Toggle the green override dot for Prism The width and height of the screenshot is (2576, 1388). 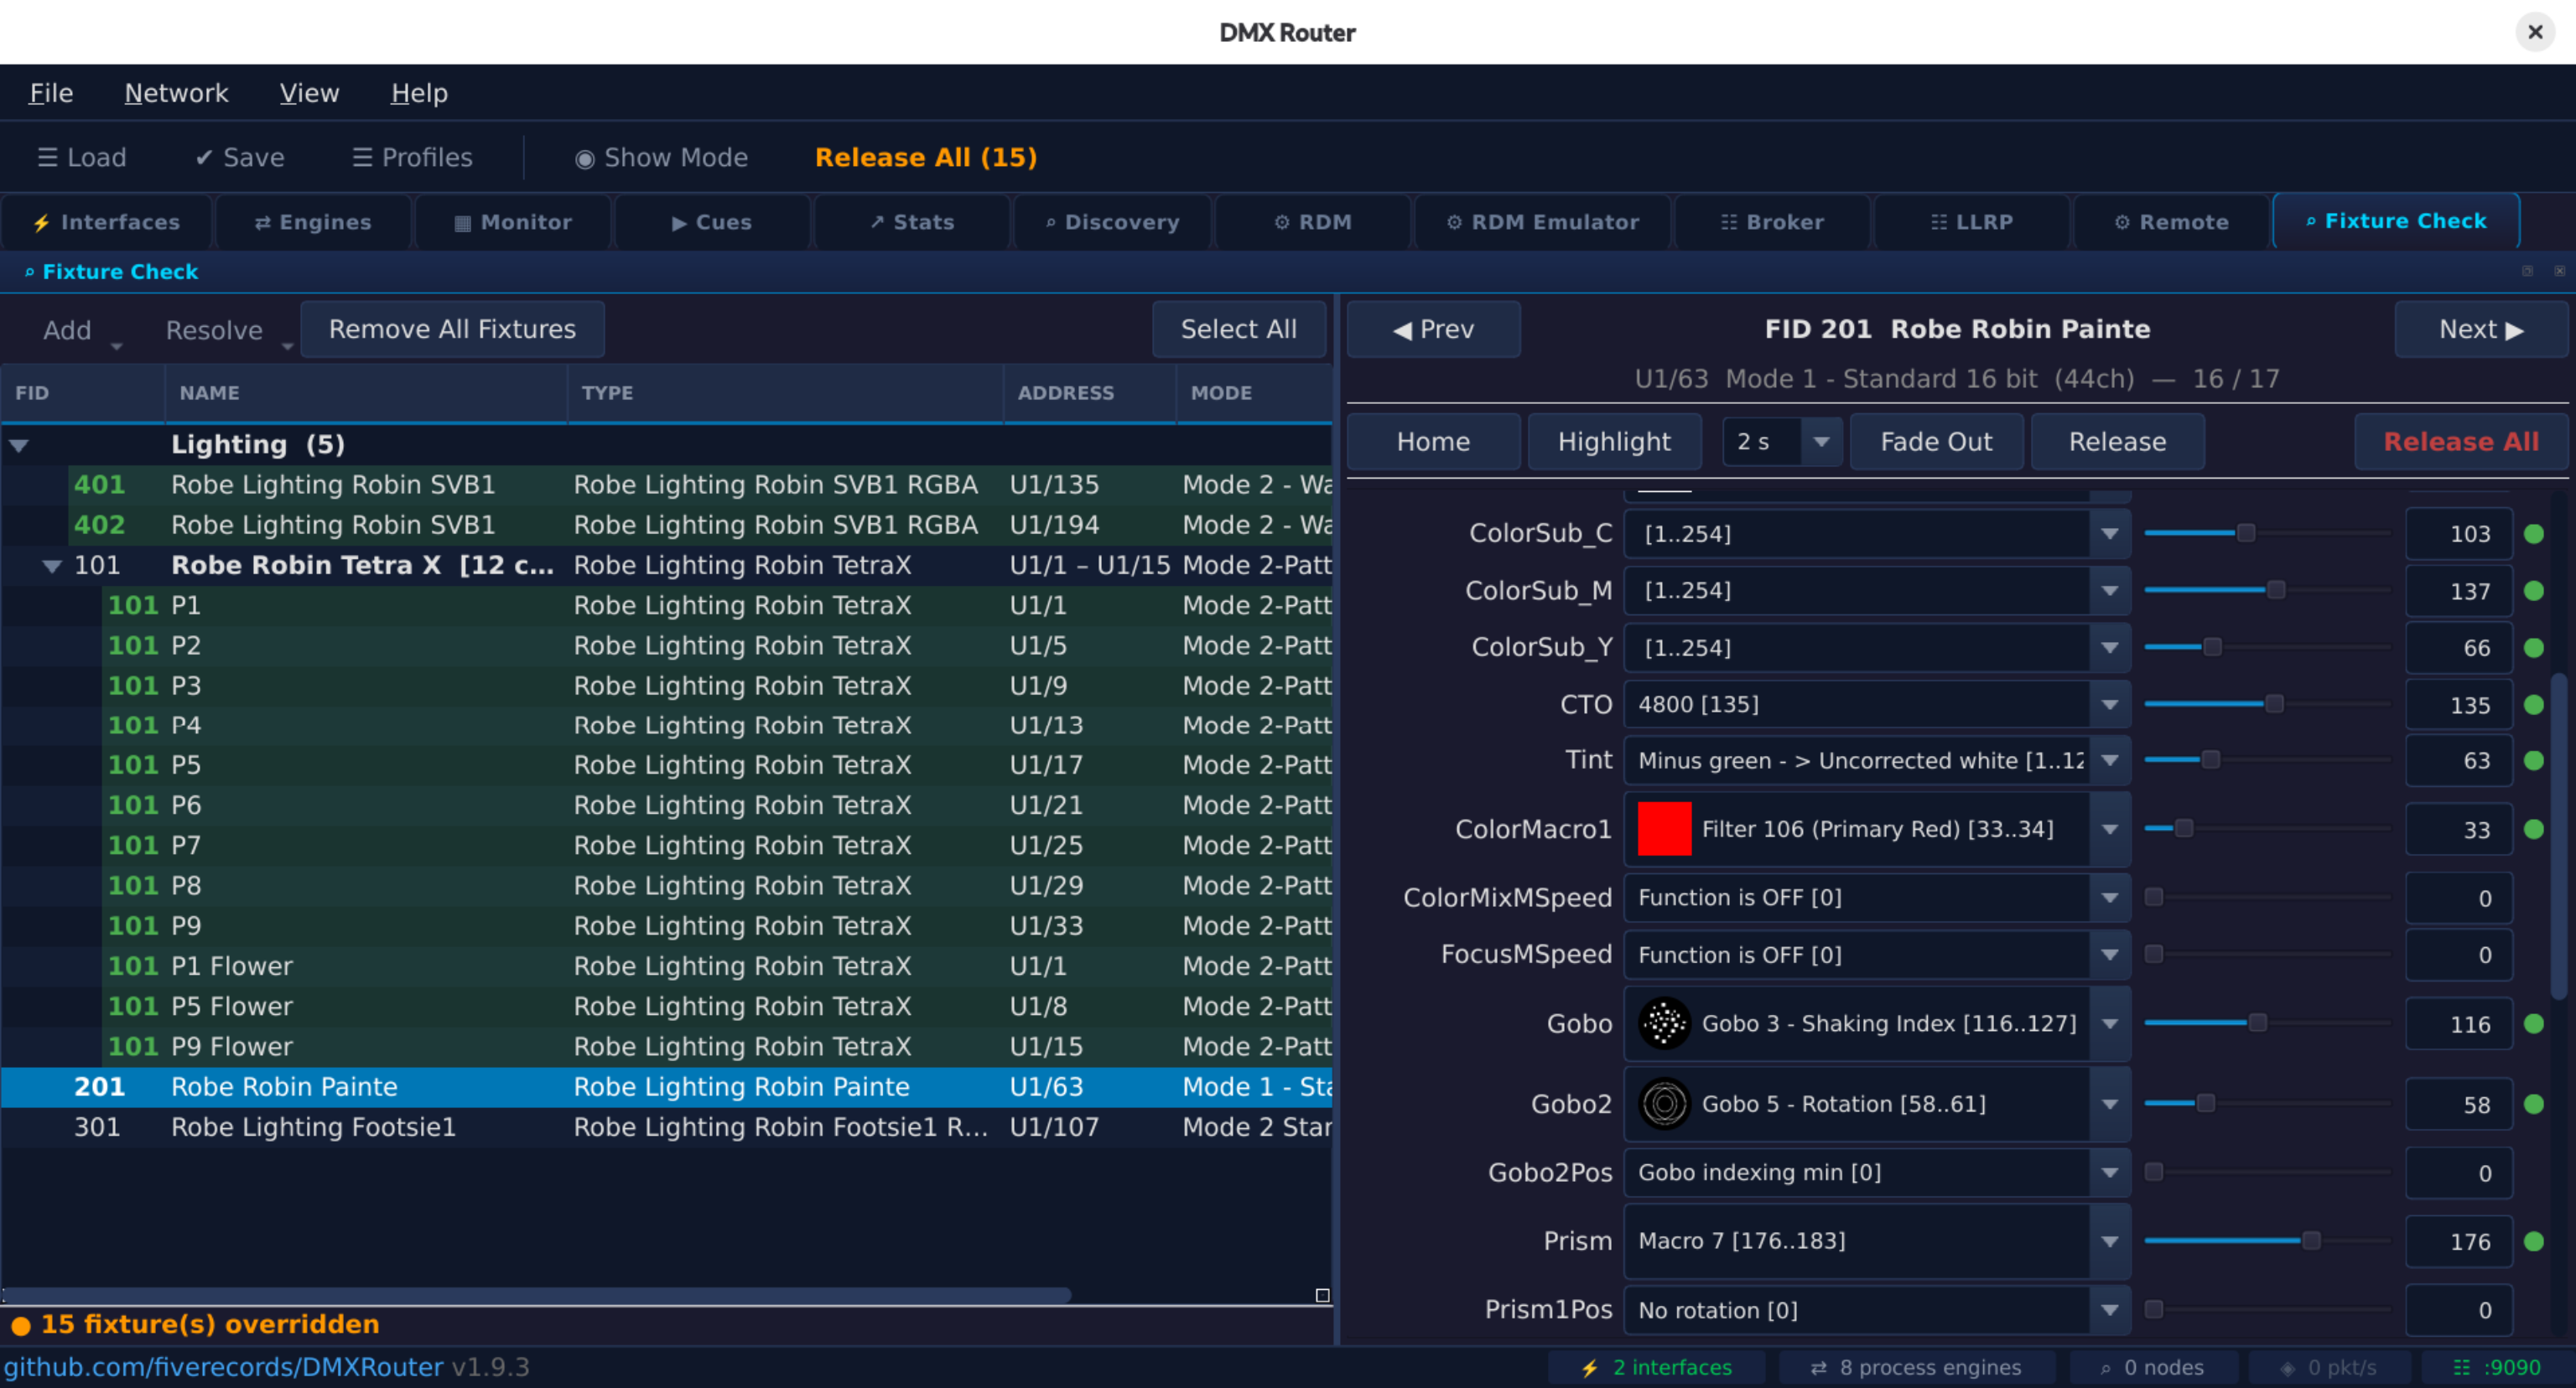2533,1241
